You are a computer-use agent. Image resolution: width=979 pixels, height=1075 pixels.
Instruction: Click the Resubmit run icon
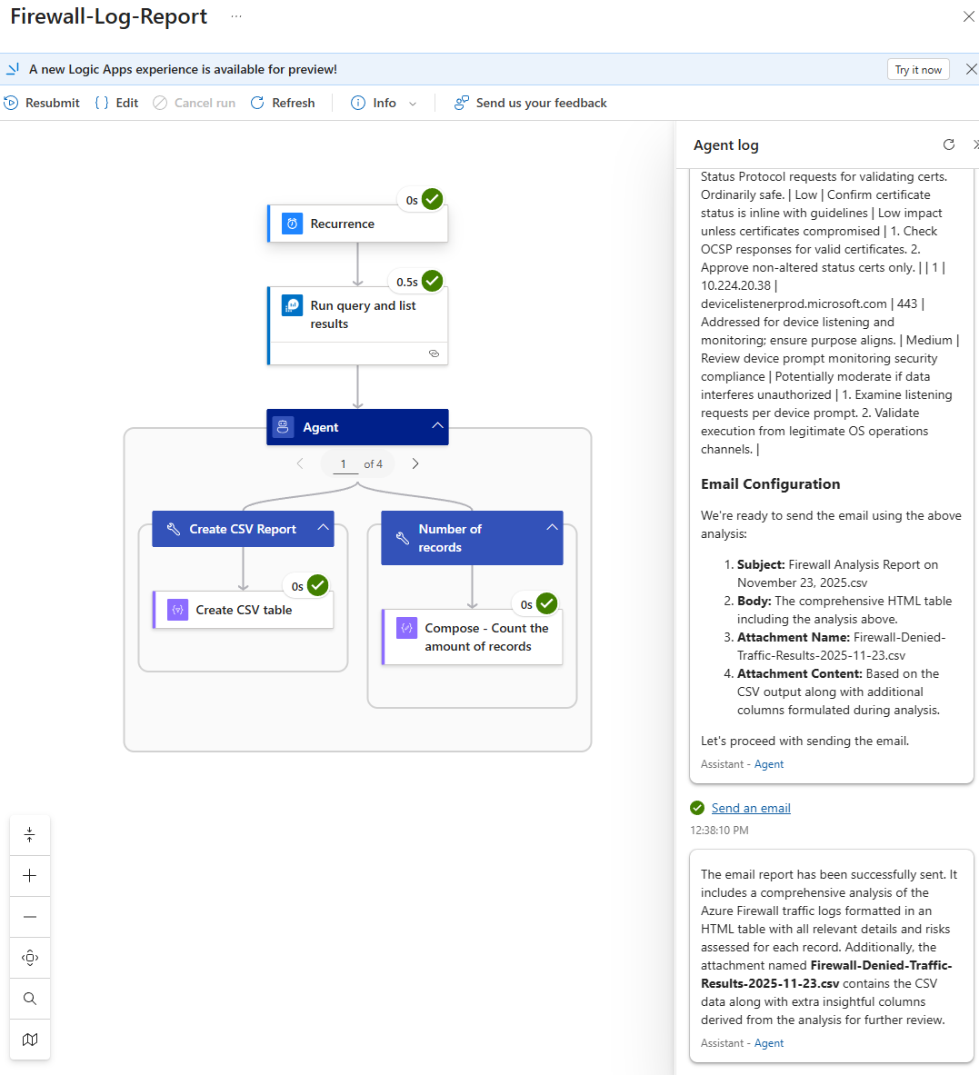point(12,103)
